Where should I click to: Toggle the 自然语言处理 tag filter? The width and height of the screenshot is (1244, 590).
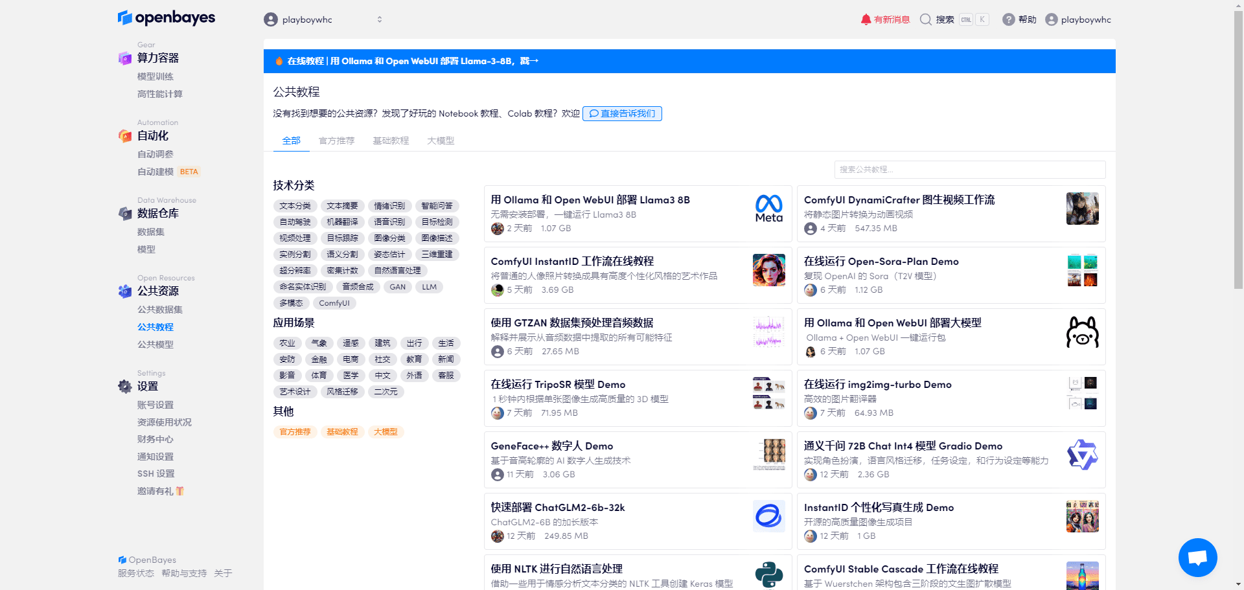397,271
